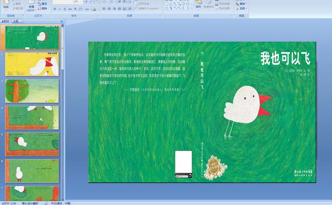Open the Select (选择) dropdown
The image size is (332, 205).
(x=241, y=9)
